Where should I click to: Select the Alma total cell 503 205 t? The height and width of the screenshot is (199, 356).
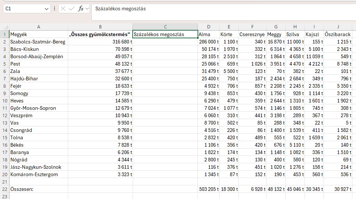(209, 189)
